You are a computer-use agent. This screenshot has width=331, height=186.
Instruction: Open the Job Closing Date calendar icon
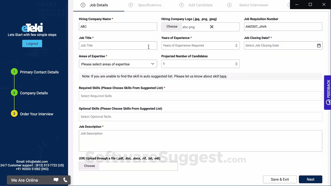click(319, 46)
